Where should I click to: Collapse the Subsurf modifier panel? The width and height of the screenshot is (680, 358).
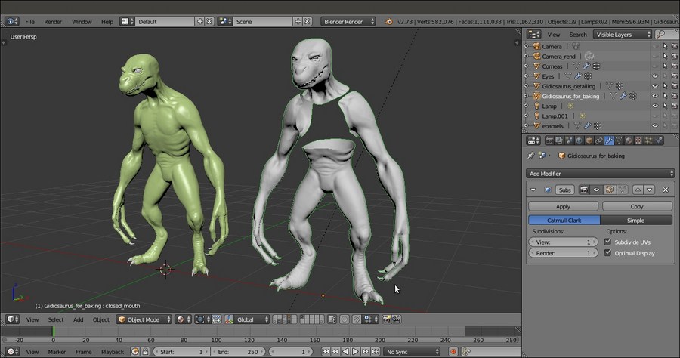click(533, 190)
